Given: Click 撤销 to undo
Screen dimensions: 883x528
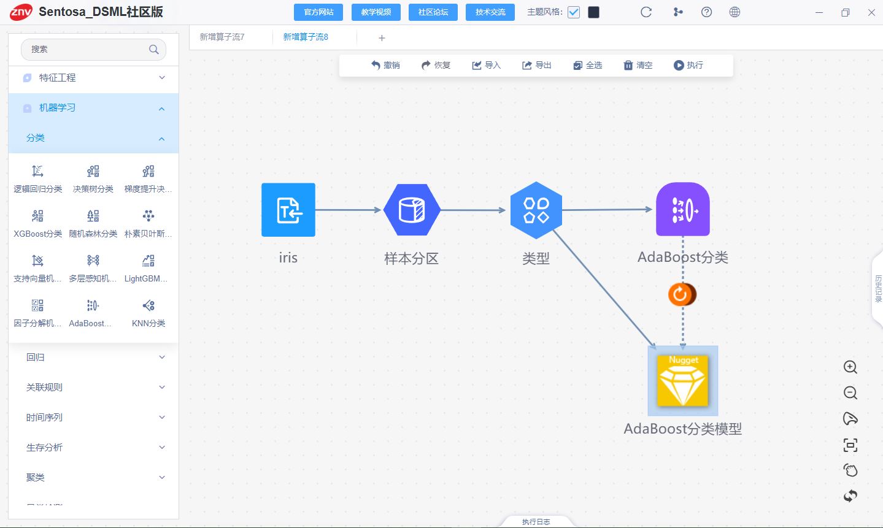Looking at the screenshot, I should [x=385, y=65].
